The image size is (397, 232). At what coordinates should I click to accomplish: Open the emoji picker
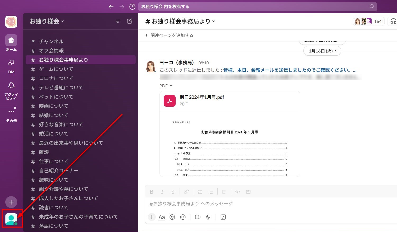[172, 217]
